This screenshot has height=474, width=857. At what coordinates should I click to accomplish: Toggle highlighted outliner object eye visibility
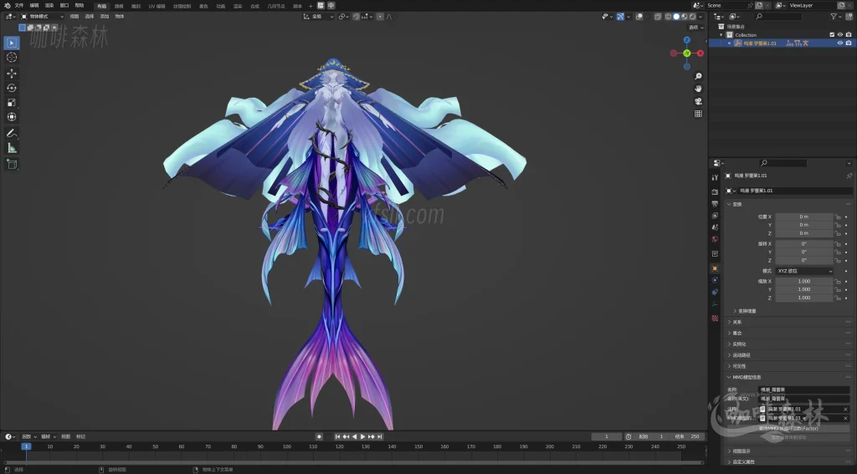(840, 43)
